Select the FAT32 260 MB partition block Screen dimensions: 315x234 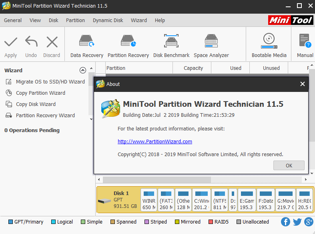click(x=166, y=200)
